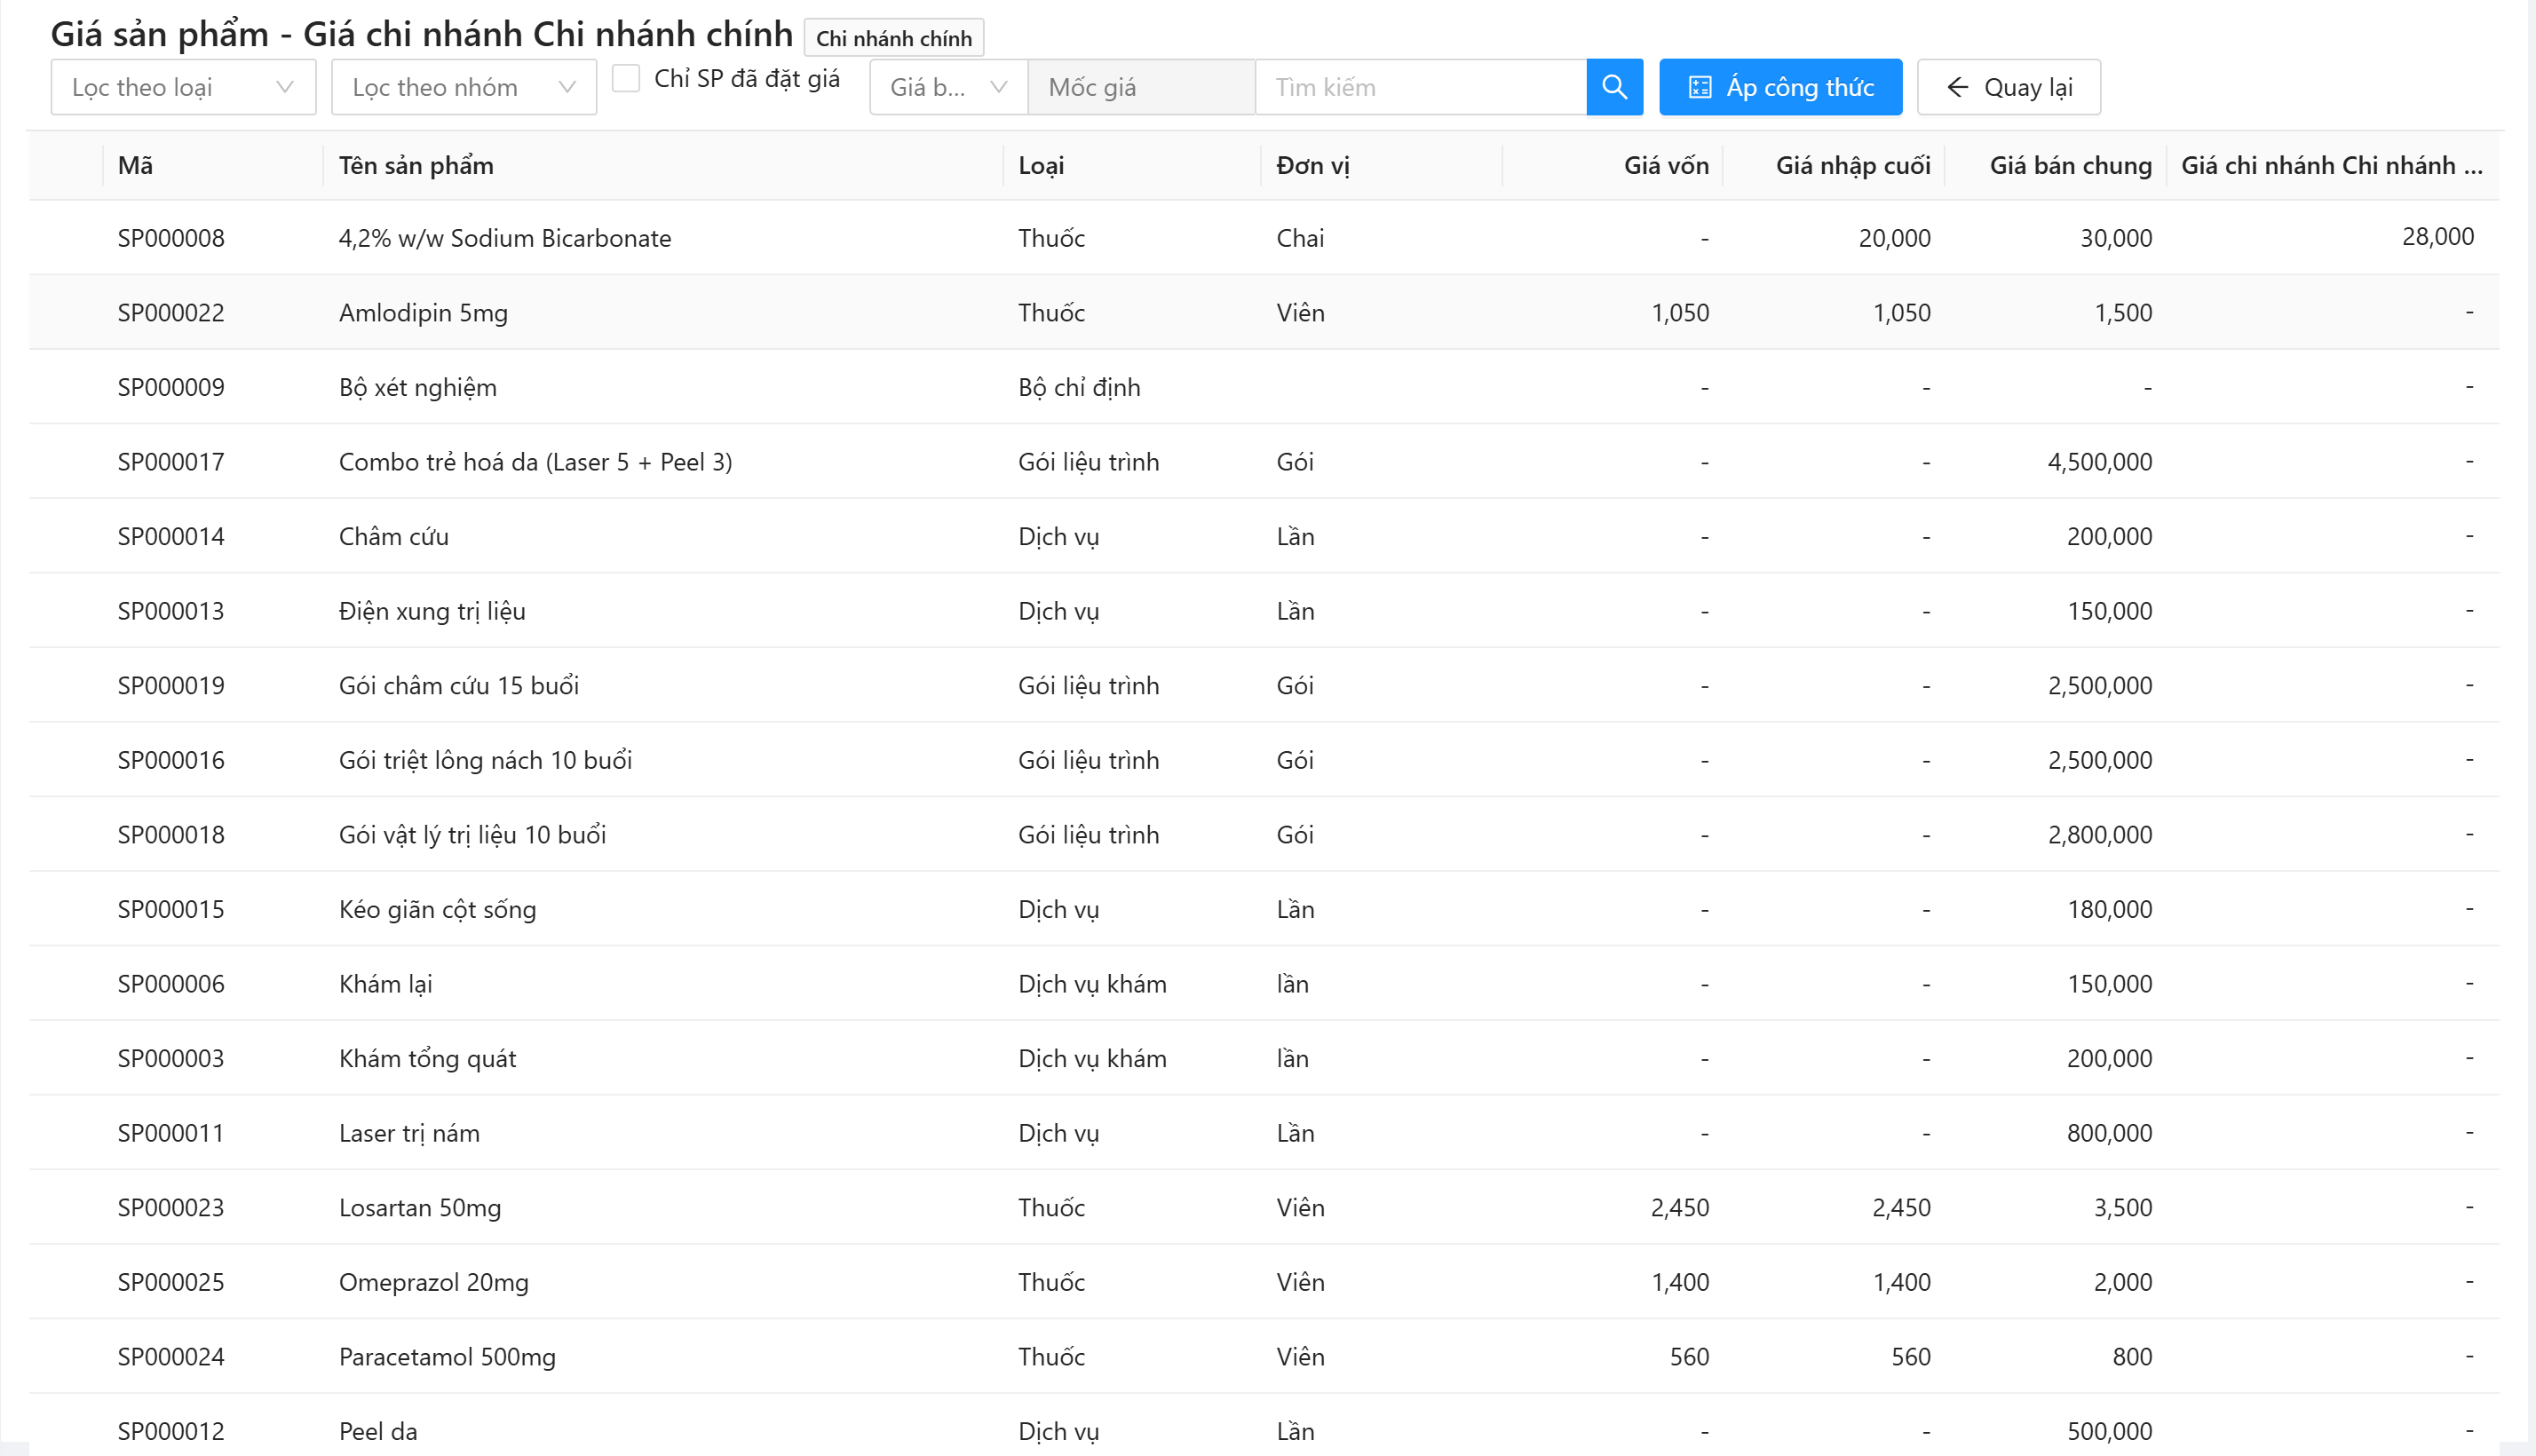Image resolution: width=2536 pixels, height=1456 pixels.
Task: Open the Lọc theo nhóm dropdown
Action: (x=464, y=87)
